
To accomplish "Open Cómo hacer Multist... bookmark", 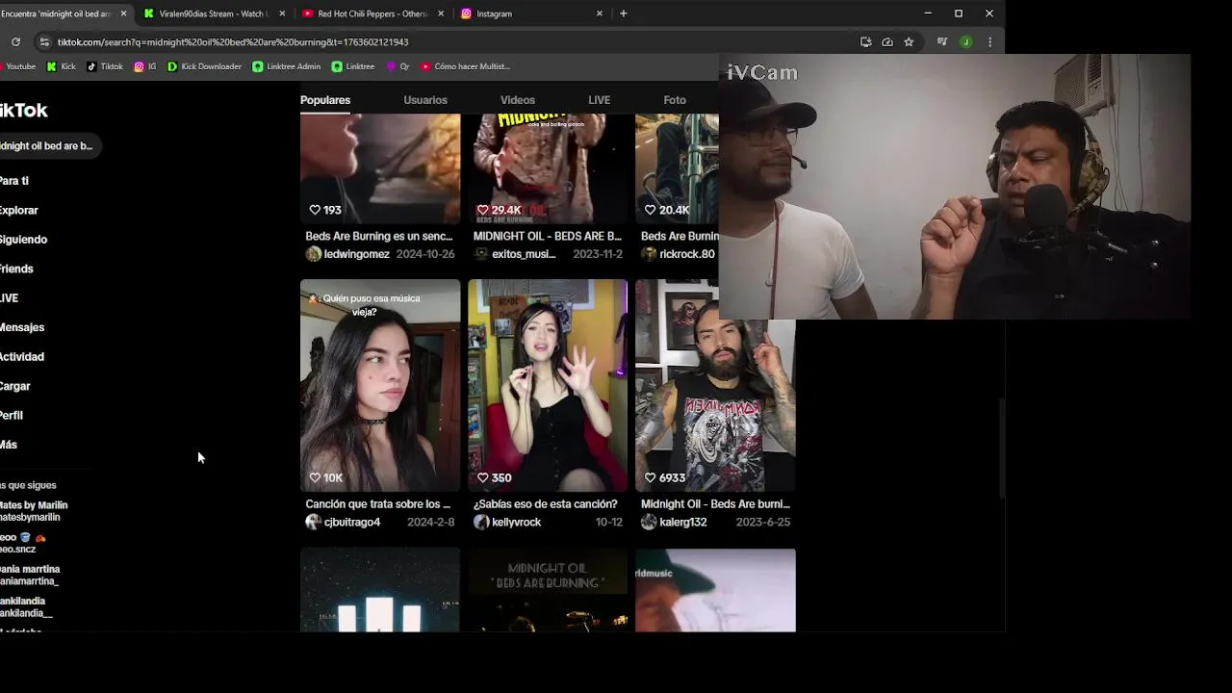I will 465,66.
